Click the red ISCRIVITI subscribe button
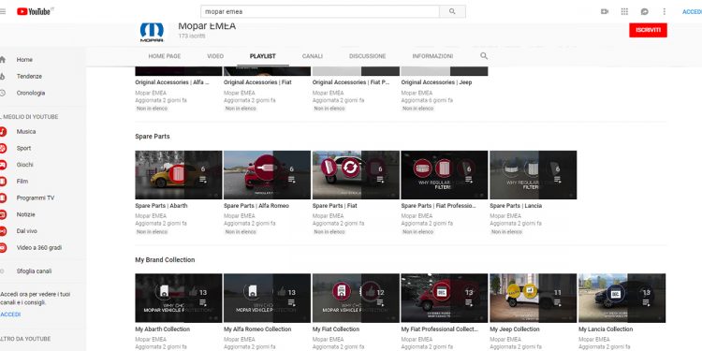 tap(648, 30)
